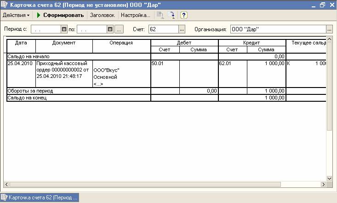Click the Организация field ООО "Дар"

click(278, 29)
